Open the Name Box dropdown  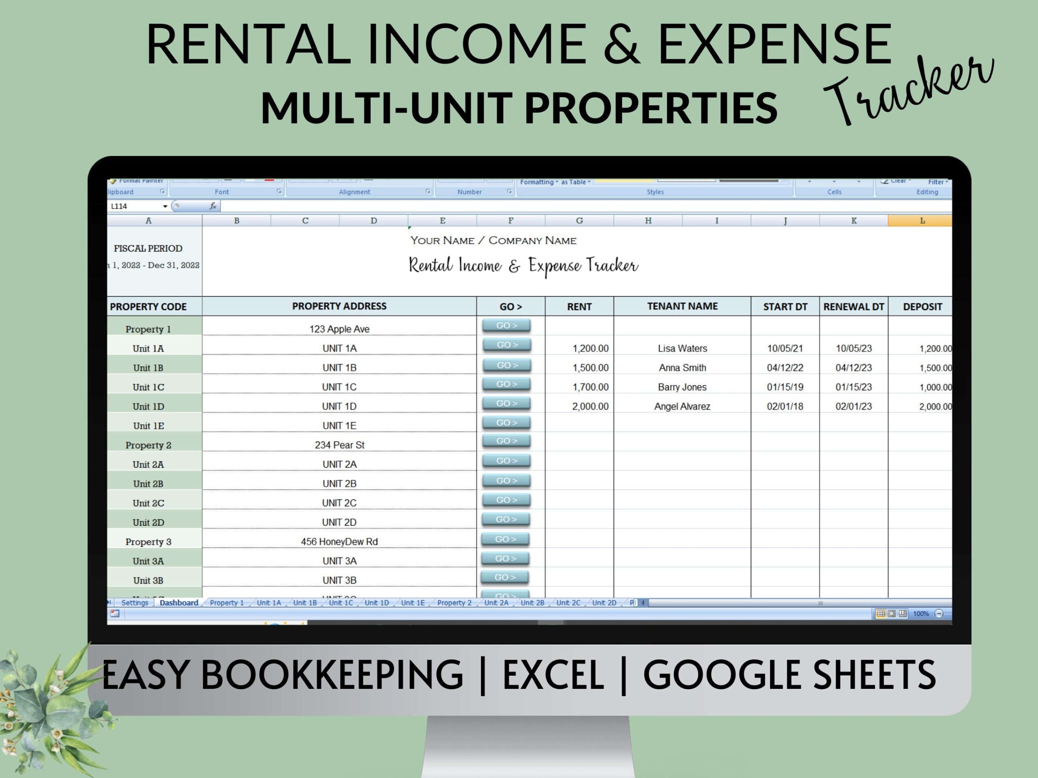click(x=165, y=206)
